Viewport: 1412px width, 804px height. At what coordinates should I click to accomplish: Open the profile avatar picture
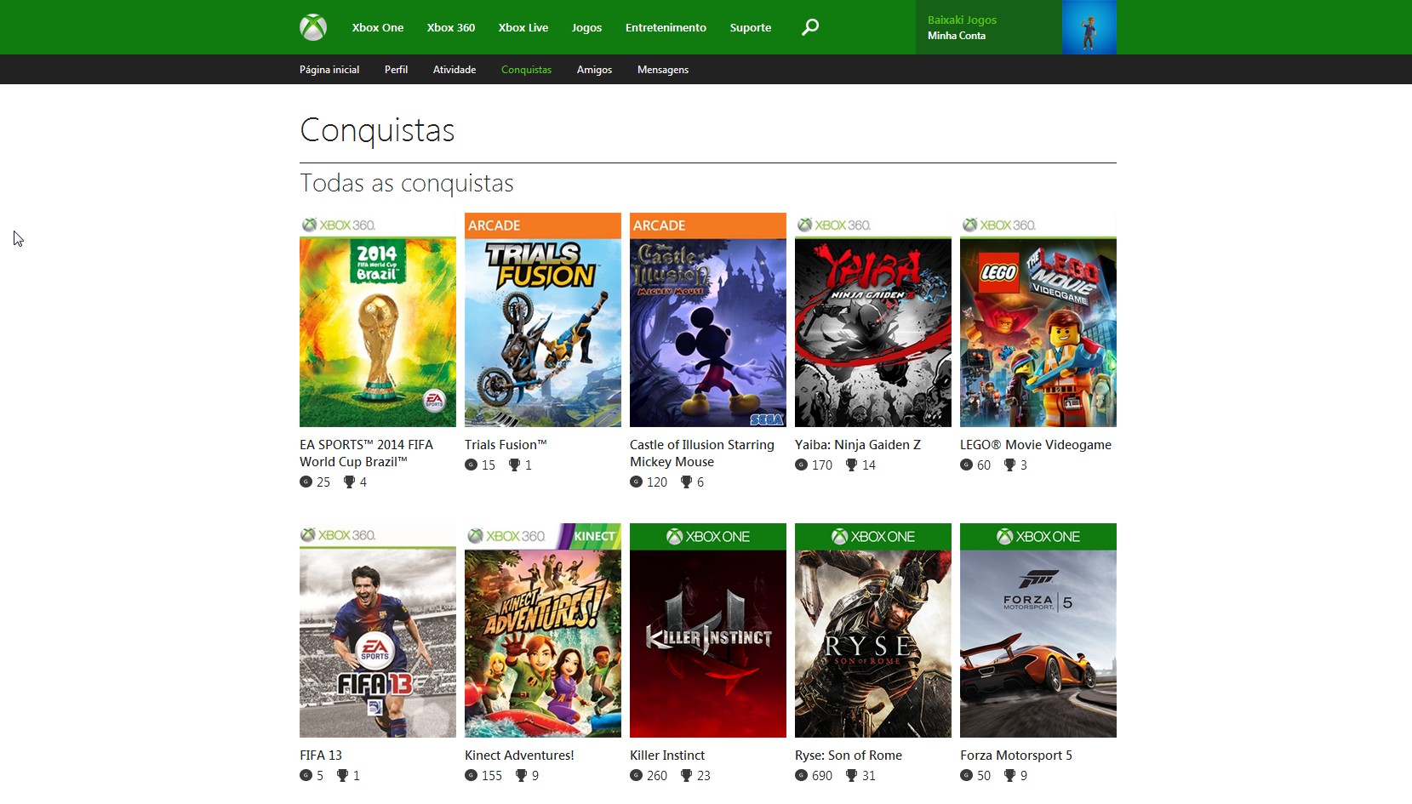[1089, 27]
